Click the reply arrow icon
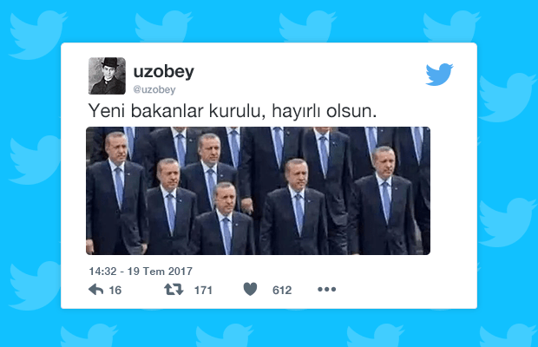This screenshot has width=538, height=347. point(95,290)
